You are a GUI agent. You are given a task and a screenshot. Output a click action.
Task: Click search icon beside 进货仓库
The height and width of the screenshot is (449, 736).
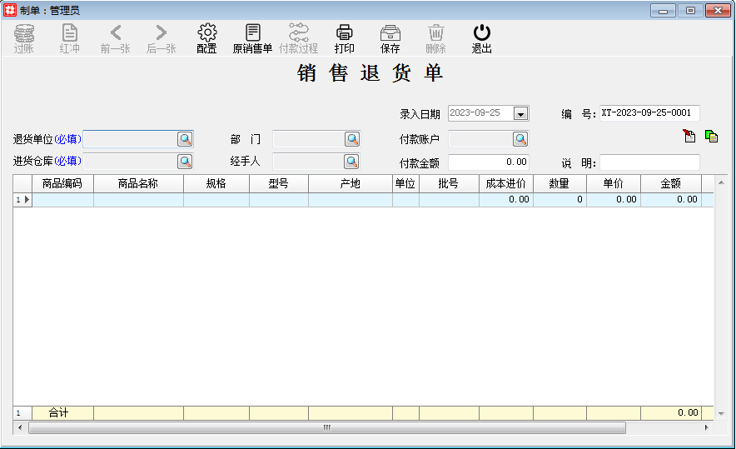185,162
